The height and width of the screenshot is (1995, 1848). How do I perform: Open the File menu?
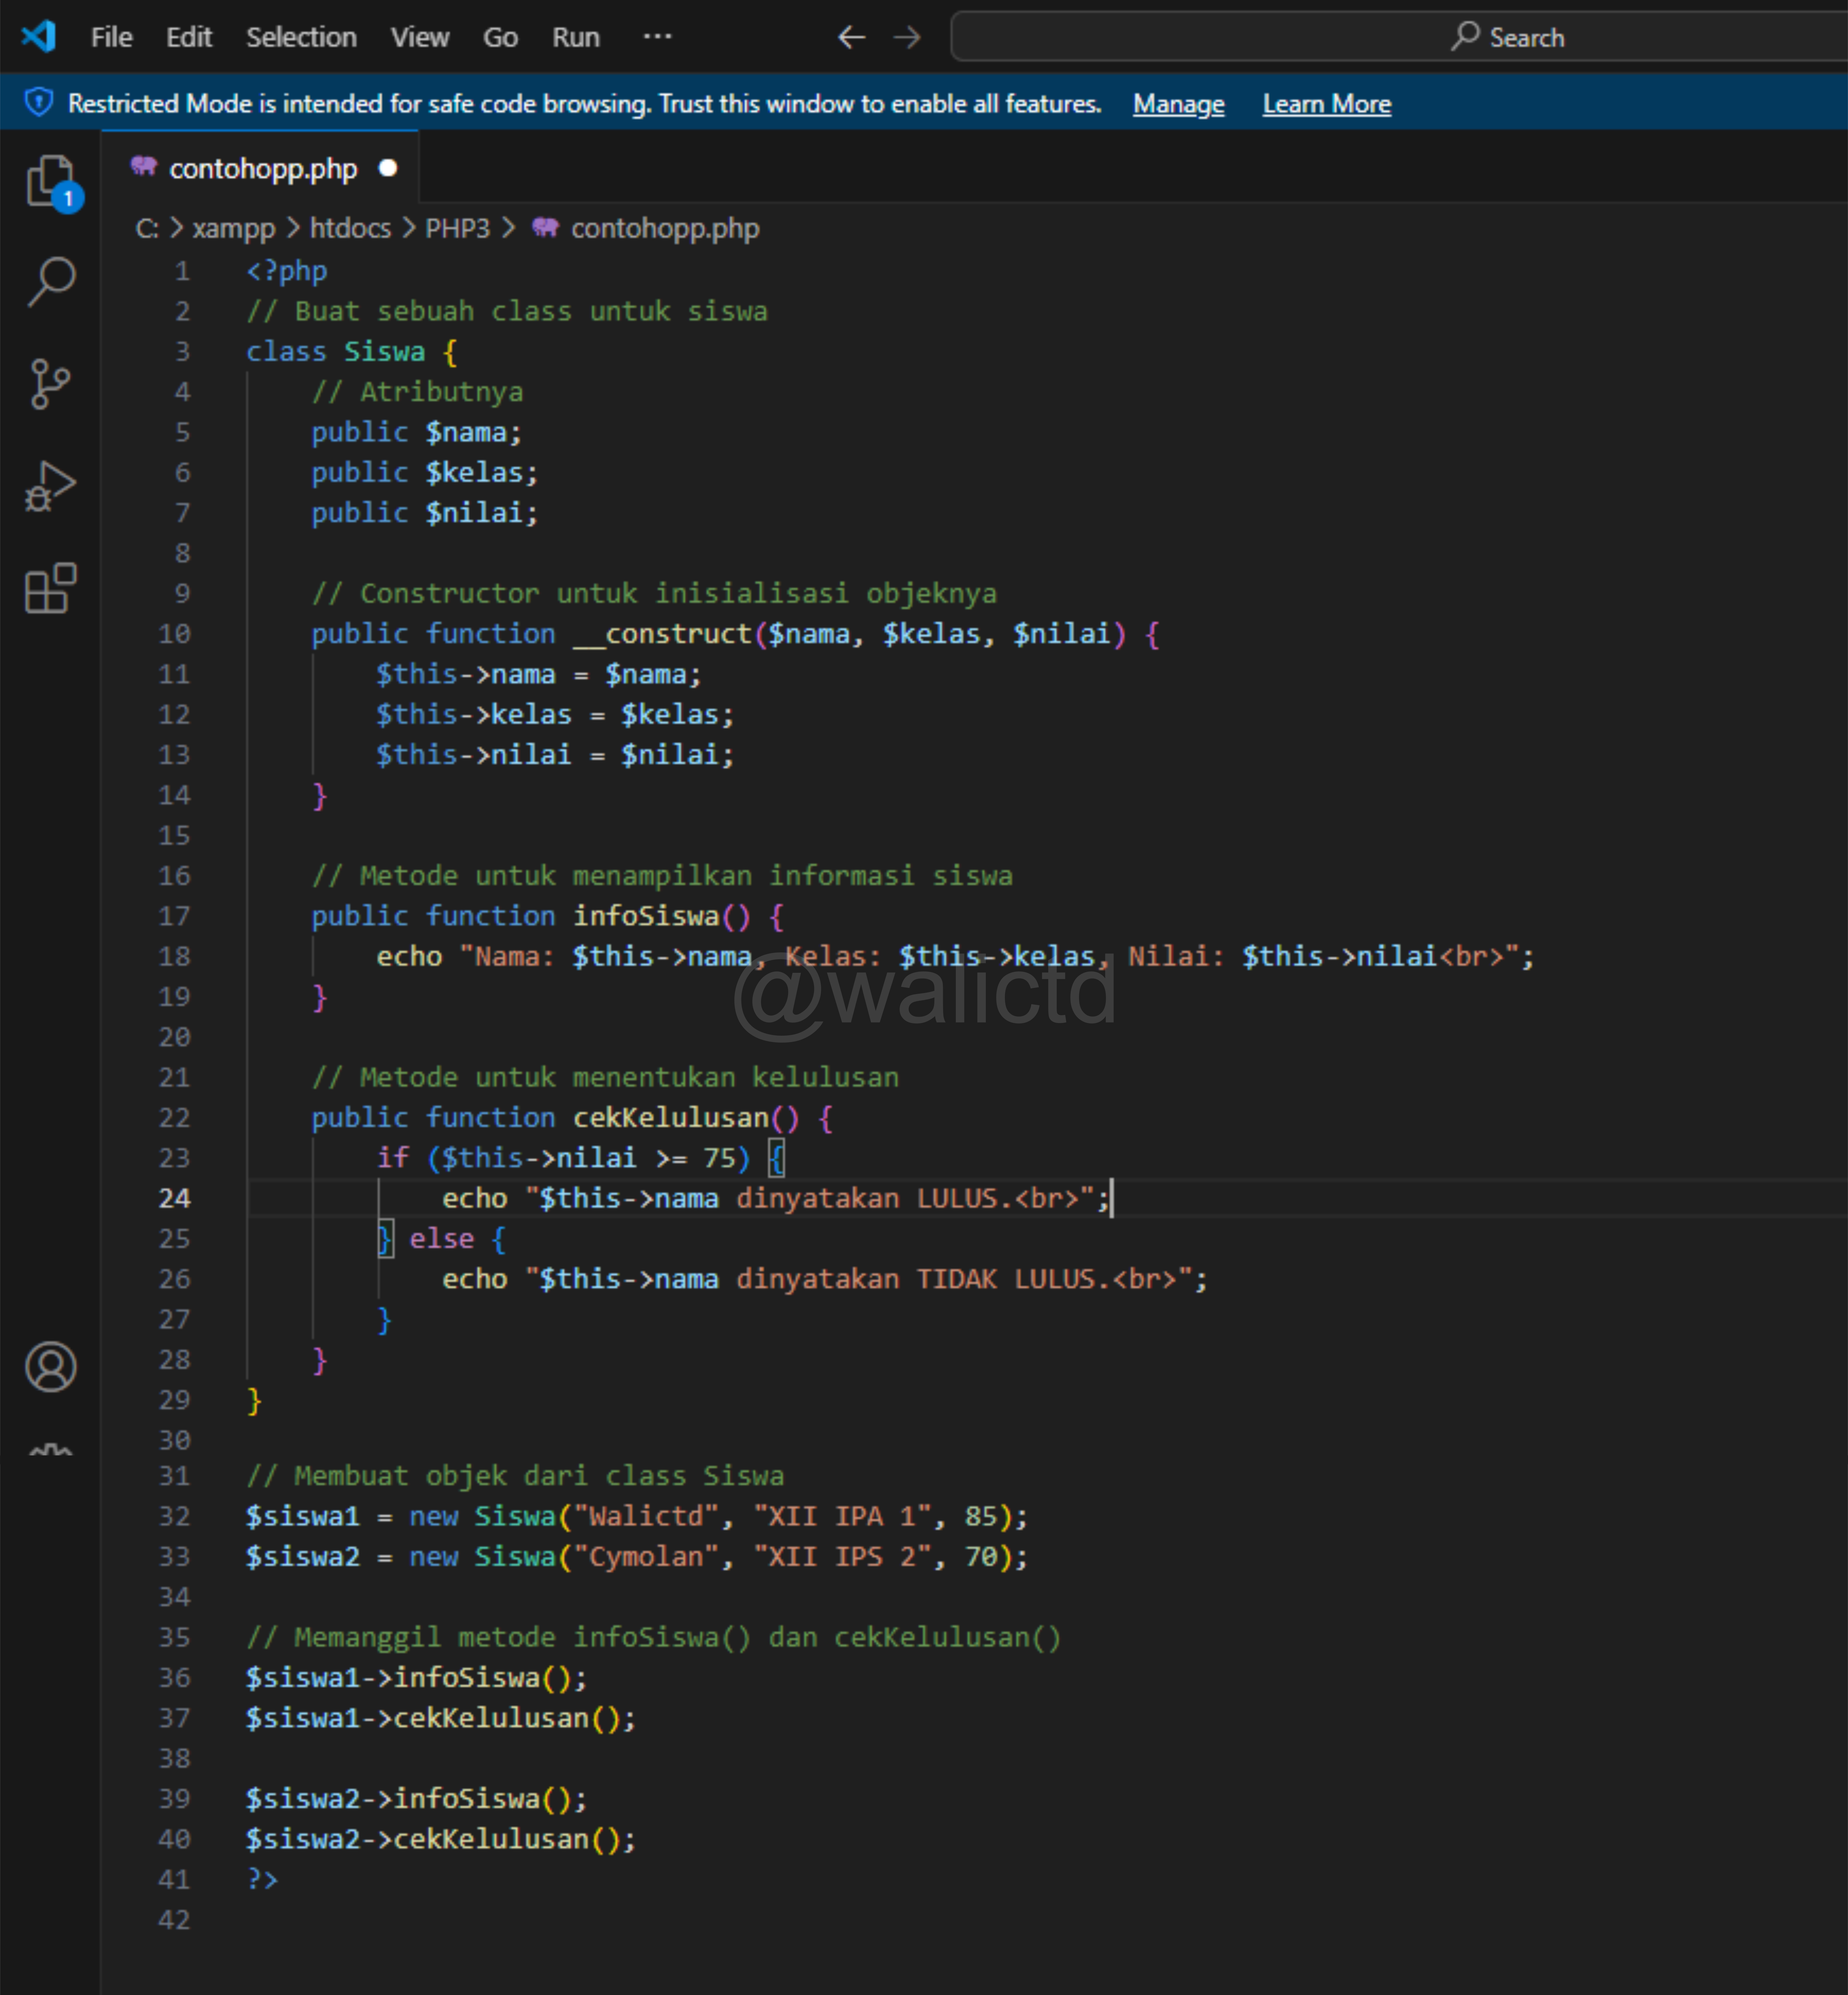coord(111,37)
